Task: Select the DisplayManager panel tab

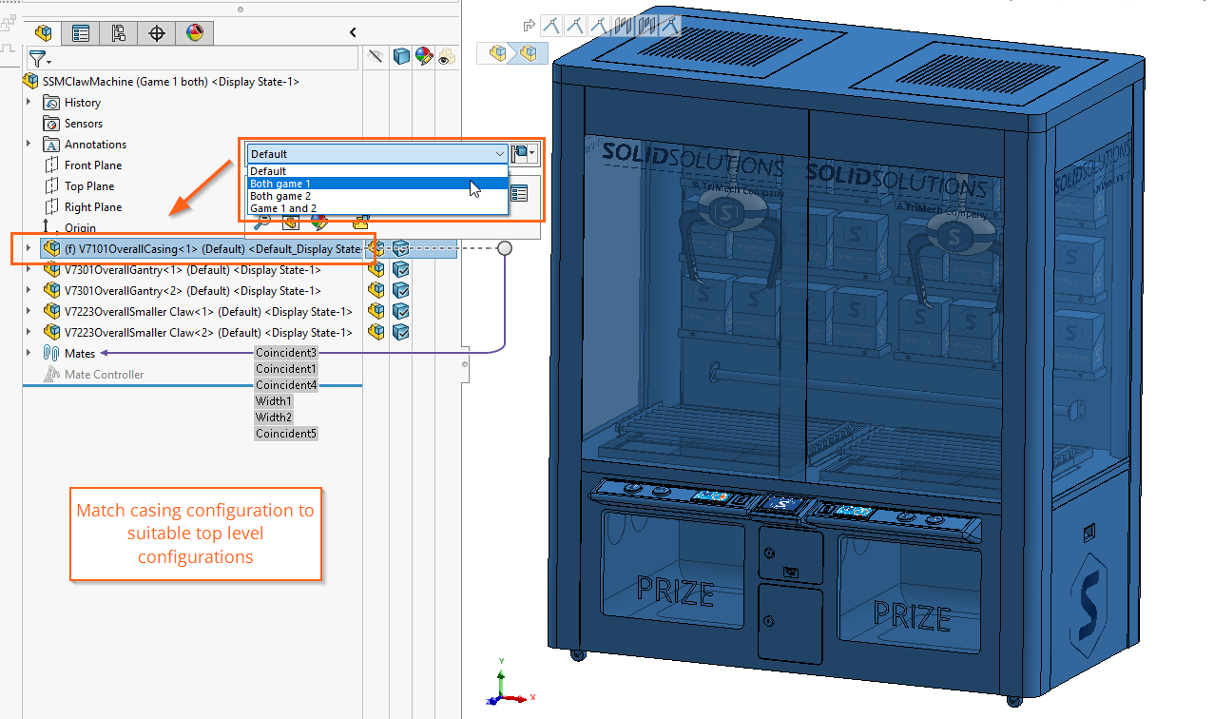Action: coord(195,31)
